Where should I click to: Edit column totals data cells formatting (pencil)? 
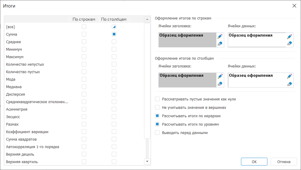(289, 76)
